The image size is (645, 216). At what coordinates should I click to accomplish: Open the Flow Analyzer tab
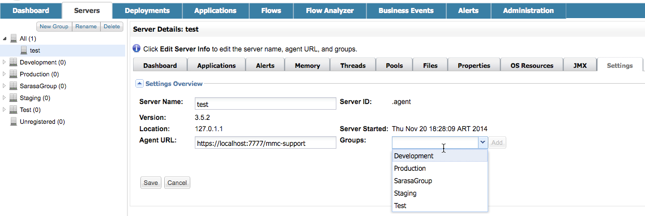(330, 11)
